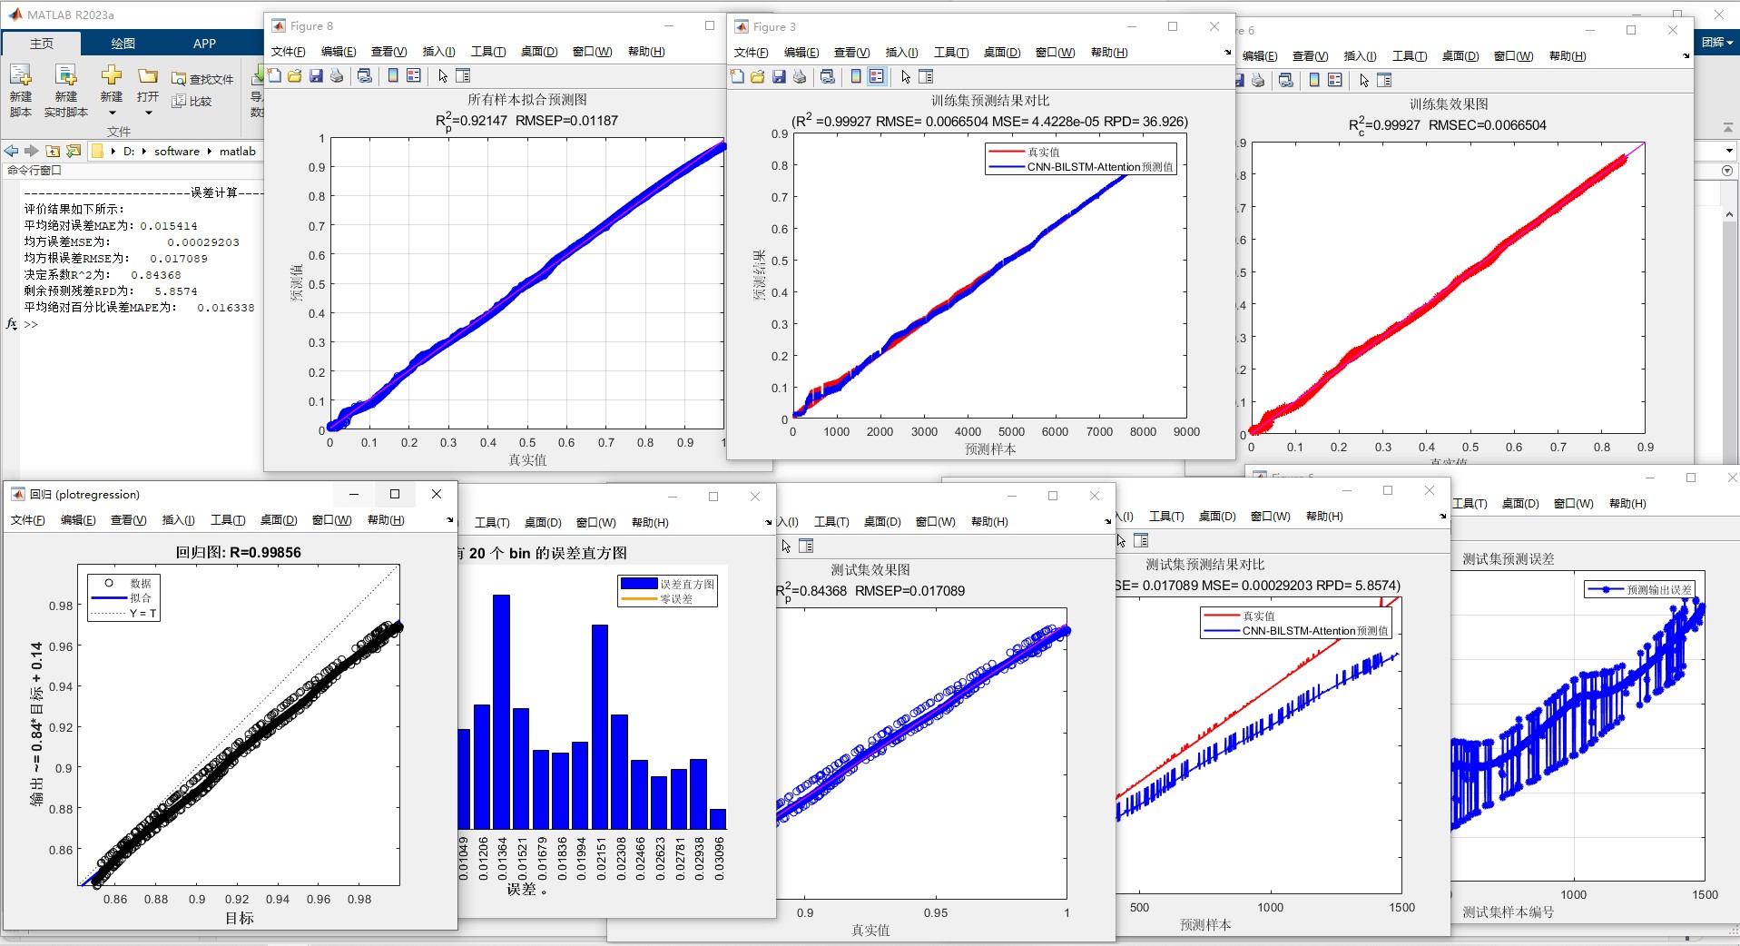Toggle Insert Colorbar in Figure 6 toolbar
Screen dimensions: 1740x946
click(x=1314, y=80)
